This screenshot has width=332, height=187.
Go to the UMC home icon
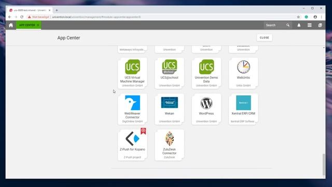[x=11, y=25]
